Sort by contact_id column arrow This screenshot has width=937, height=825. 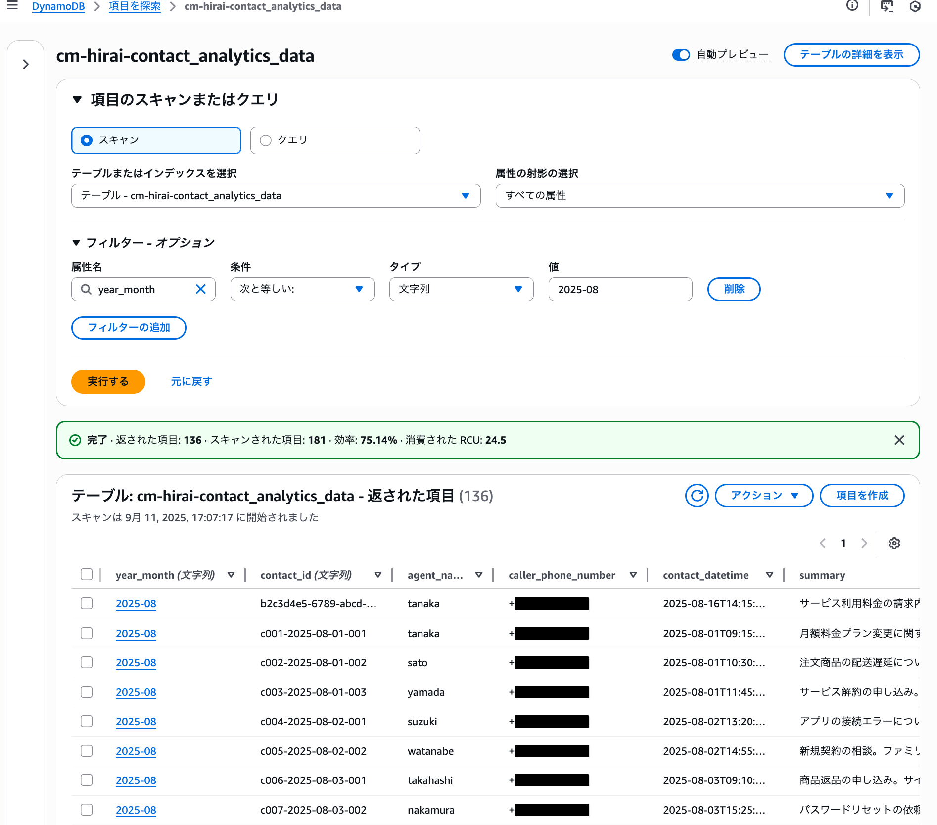pyautogui.click(x=378, y=575)
